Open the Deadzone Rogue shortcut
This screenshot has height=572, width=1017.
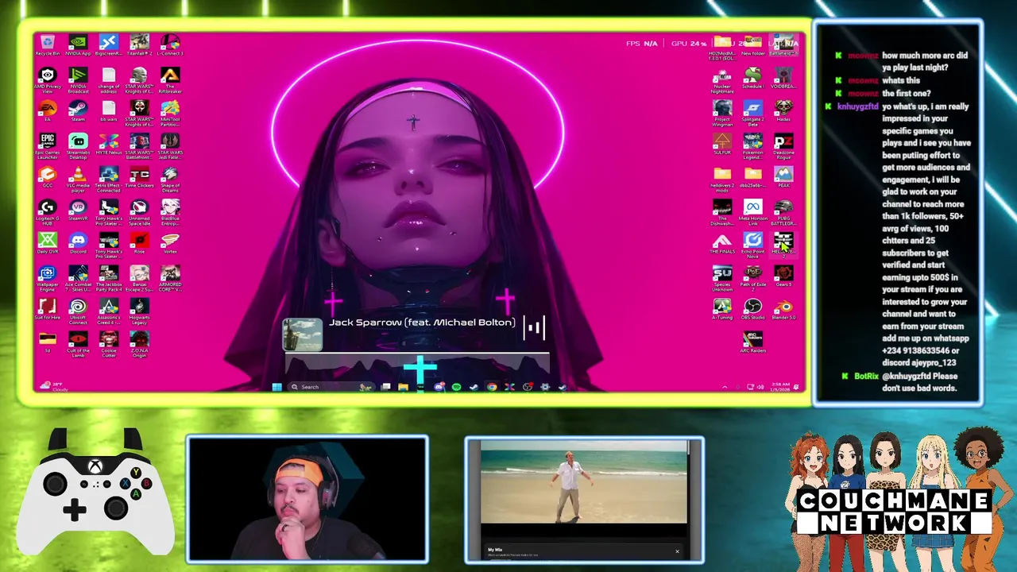[x=783, y=146]
